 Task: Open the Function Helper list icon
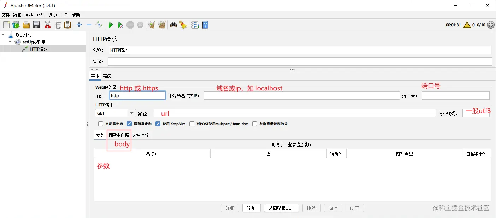[194, 25]
